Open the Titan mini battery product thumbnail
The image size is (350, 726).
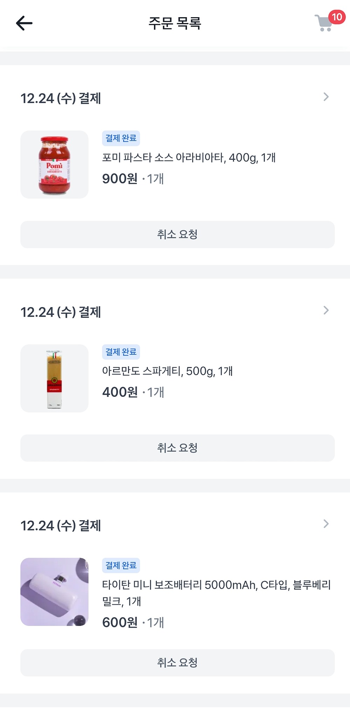coord(54,592)
